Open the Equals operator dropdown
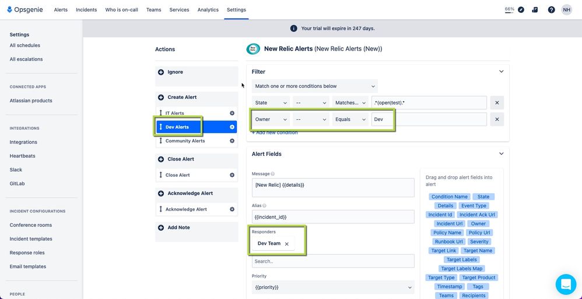 point(350,119)
